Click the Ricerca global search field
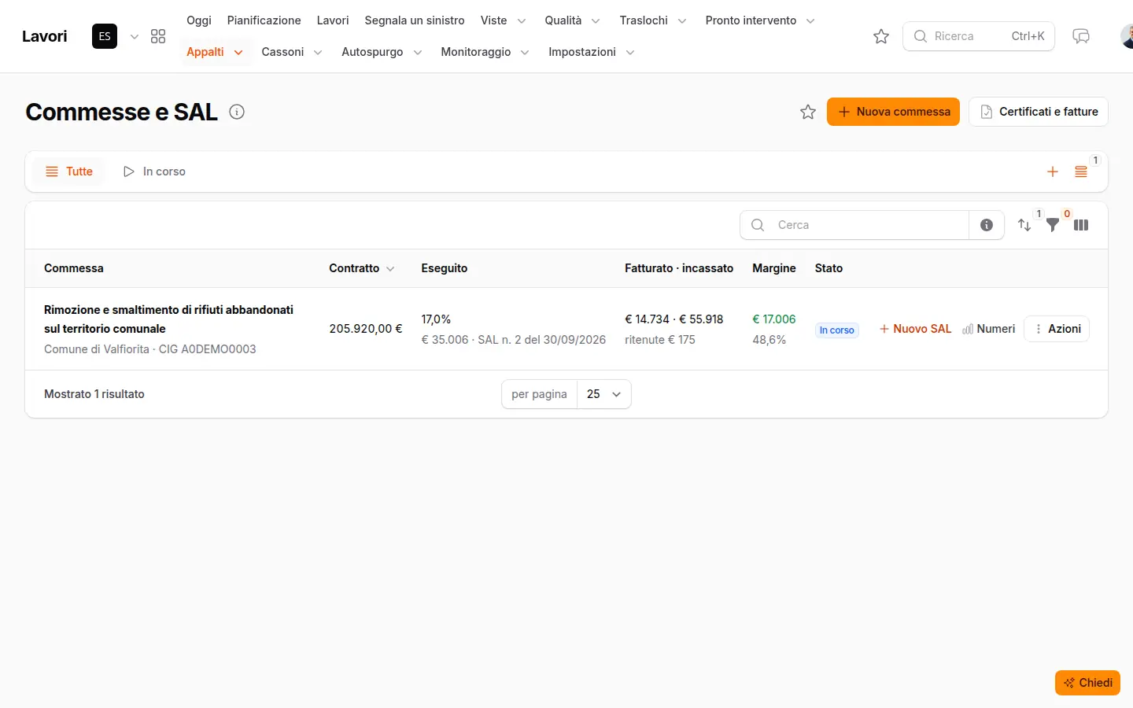The image size is (1133, 708). pos(979,36)
